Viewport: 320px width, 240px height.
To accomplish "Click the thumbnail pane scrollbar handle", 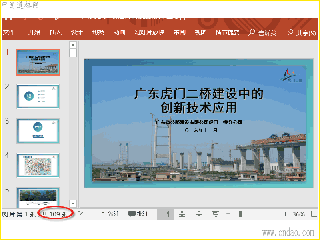I will click(x=73, y=53).
